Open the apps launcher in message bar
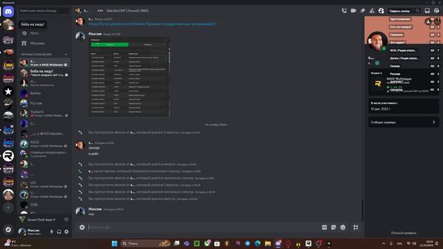The width and height of the screenshot is (443, 249). (356, 228)
